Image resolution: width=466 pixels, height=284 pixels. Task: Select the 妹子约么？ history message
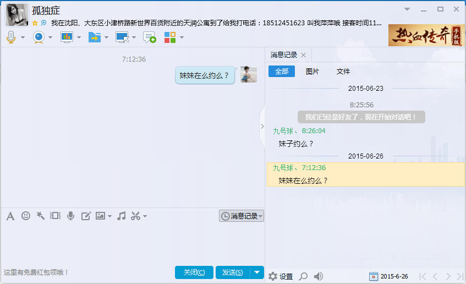[x=295, y=144]
